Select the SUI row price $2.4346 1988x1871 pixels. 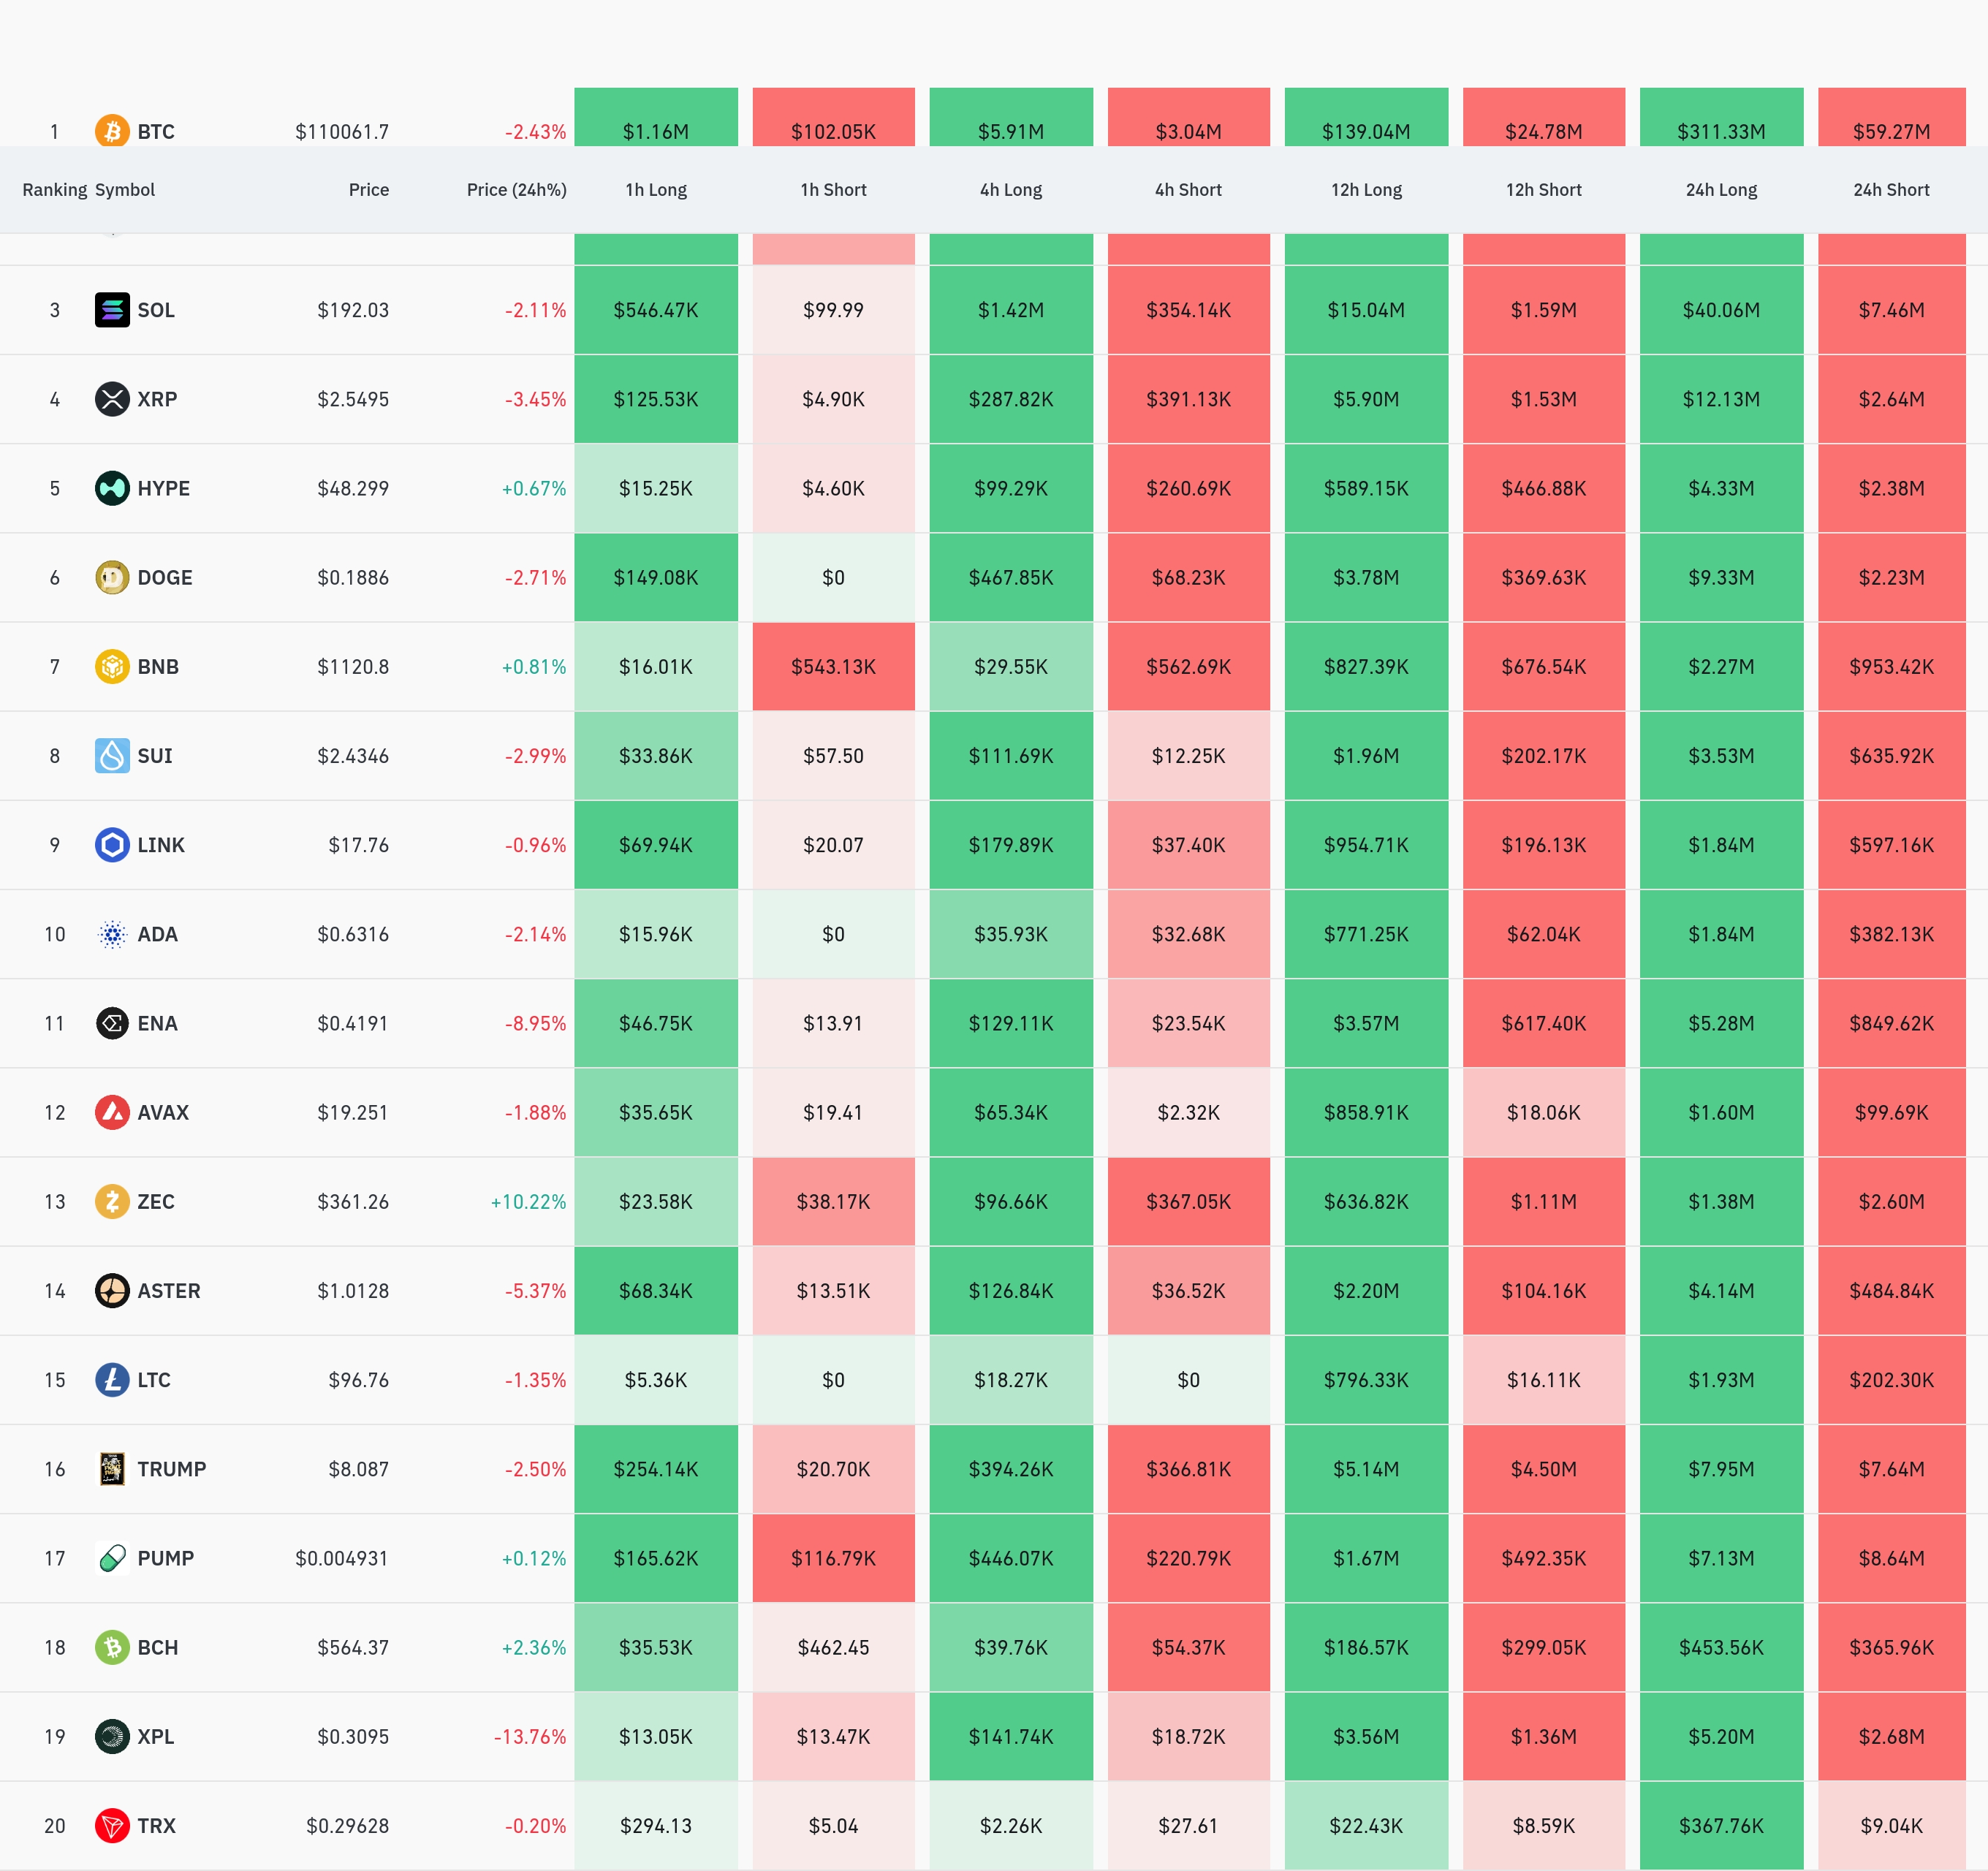tap(353, 756)
